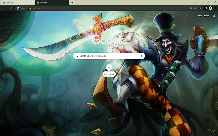Share this page icon

tap(196, 8)
